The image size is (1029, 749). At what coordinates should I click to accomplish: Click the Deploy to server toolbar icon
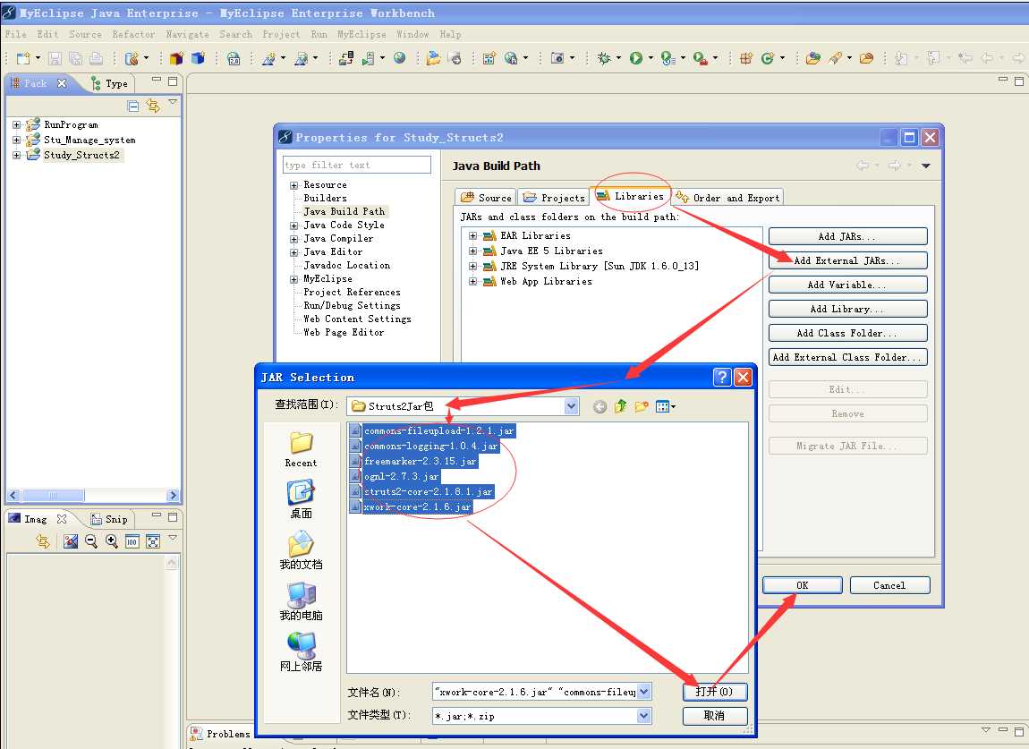[x=346, y=58]
